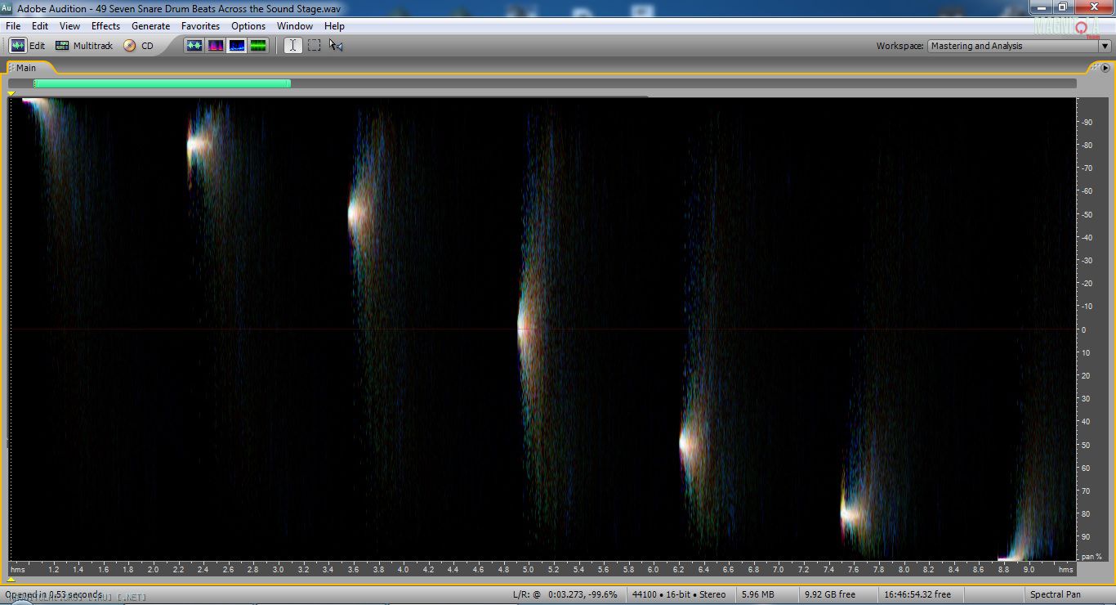Open the File menu
This screenshot has height=605, width=1116.
click(13, 26)
